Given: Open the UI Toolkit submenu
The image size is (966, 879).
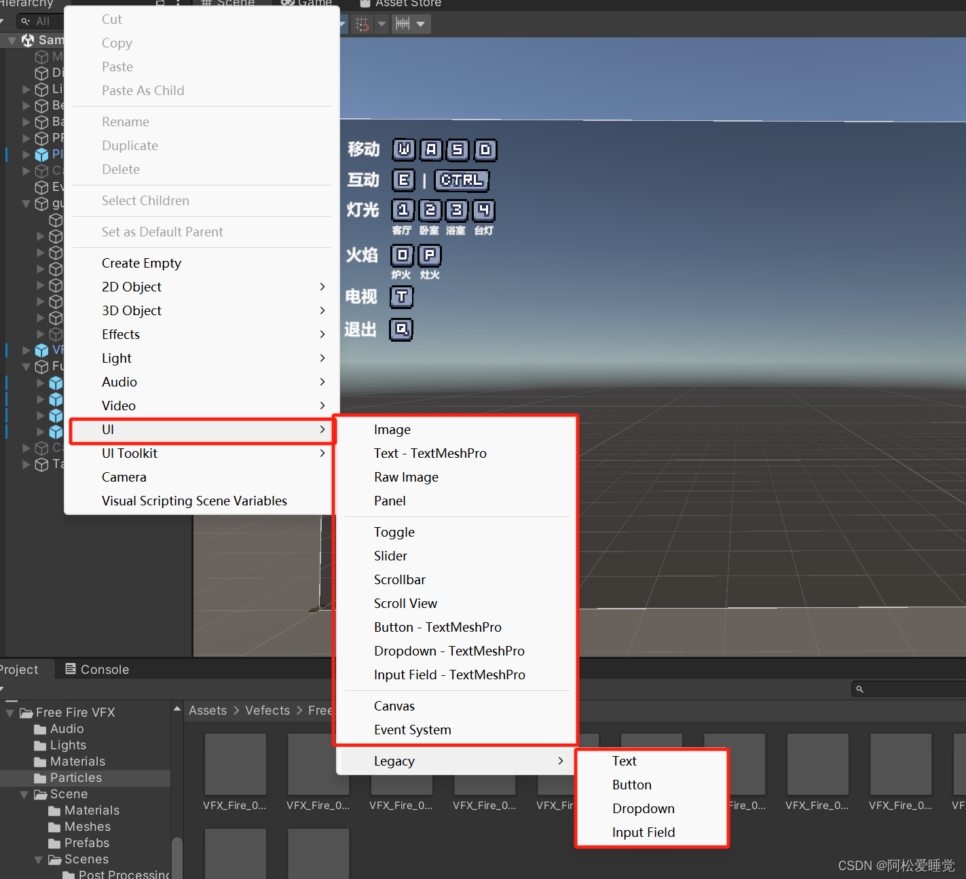Looking at the screenshot, I should point(202,453).
